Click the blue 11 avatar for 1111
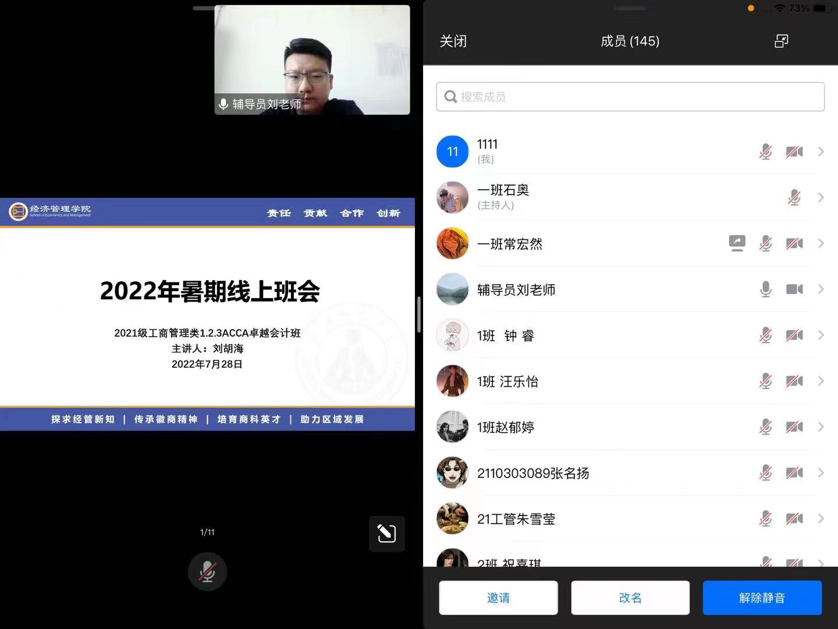This screenshot has width=838, height=629. coord(452,151)
